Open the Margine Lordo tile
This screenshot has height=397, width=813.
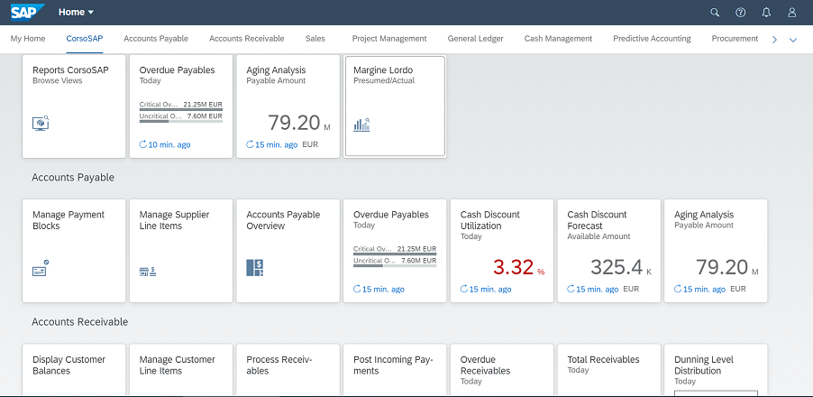click(395, 106)
